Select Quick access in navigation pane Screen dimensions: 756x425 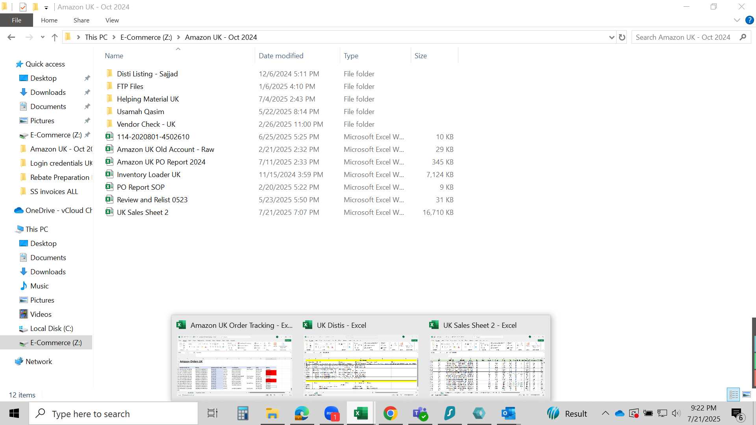coord(45,64)
